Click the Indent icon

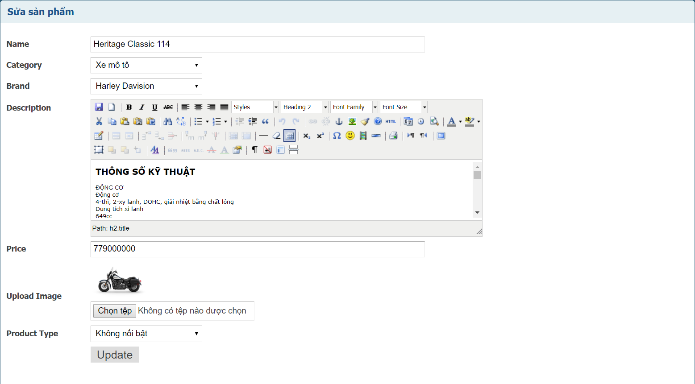[253, 121]
